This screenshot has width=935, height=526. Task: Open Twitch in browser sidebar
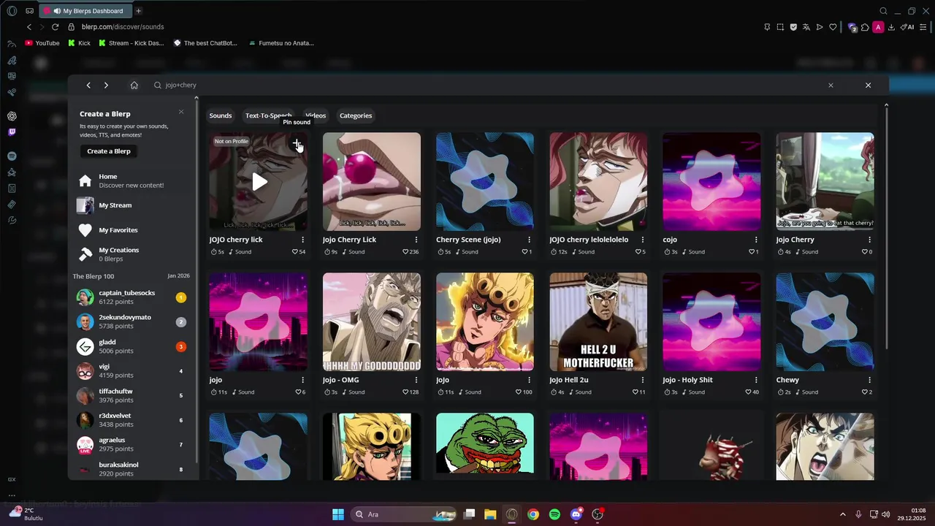click(x=12, y=132)
